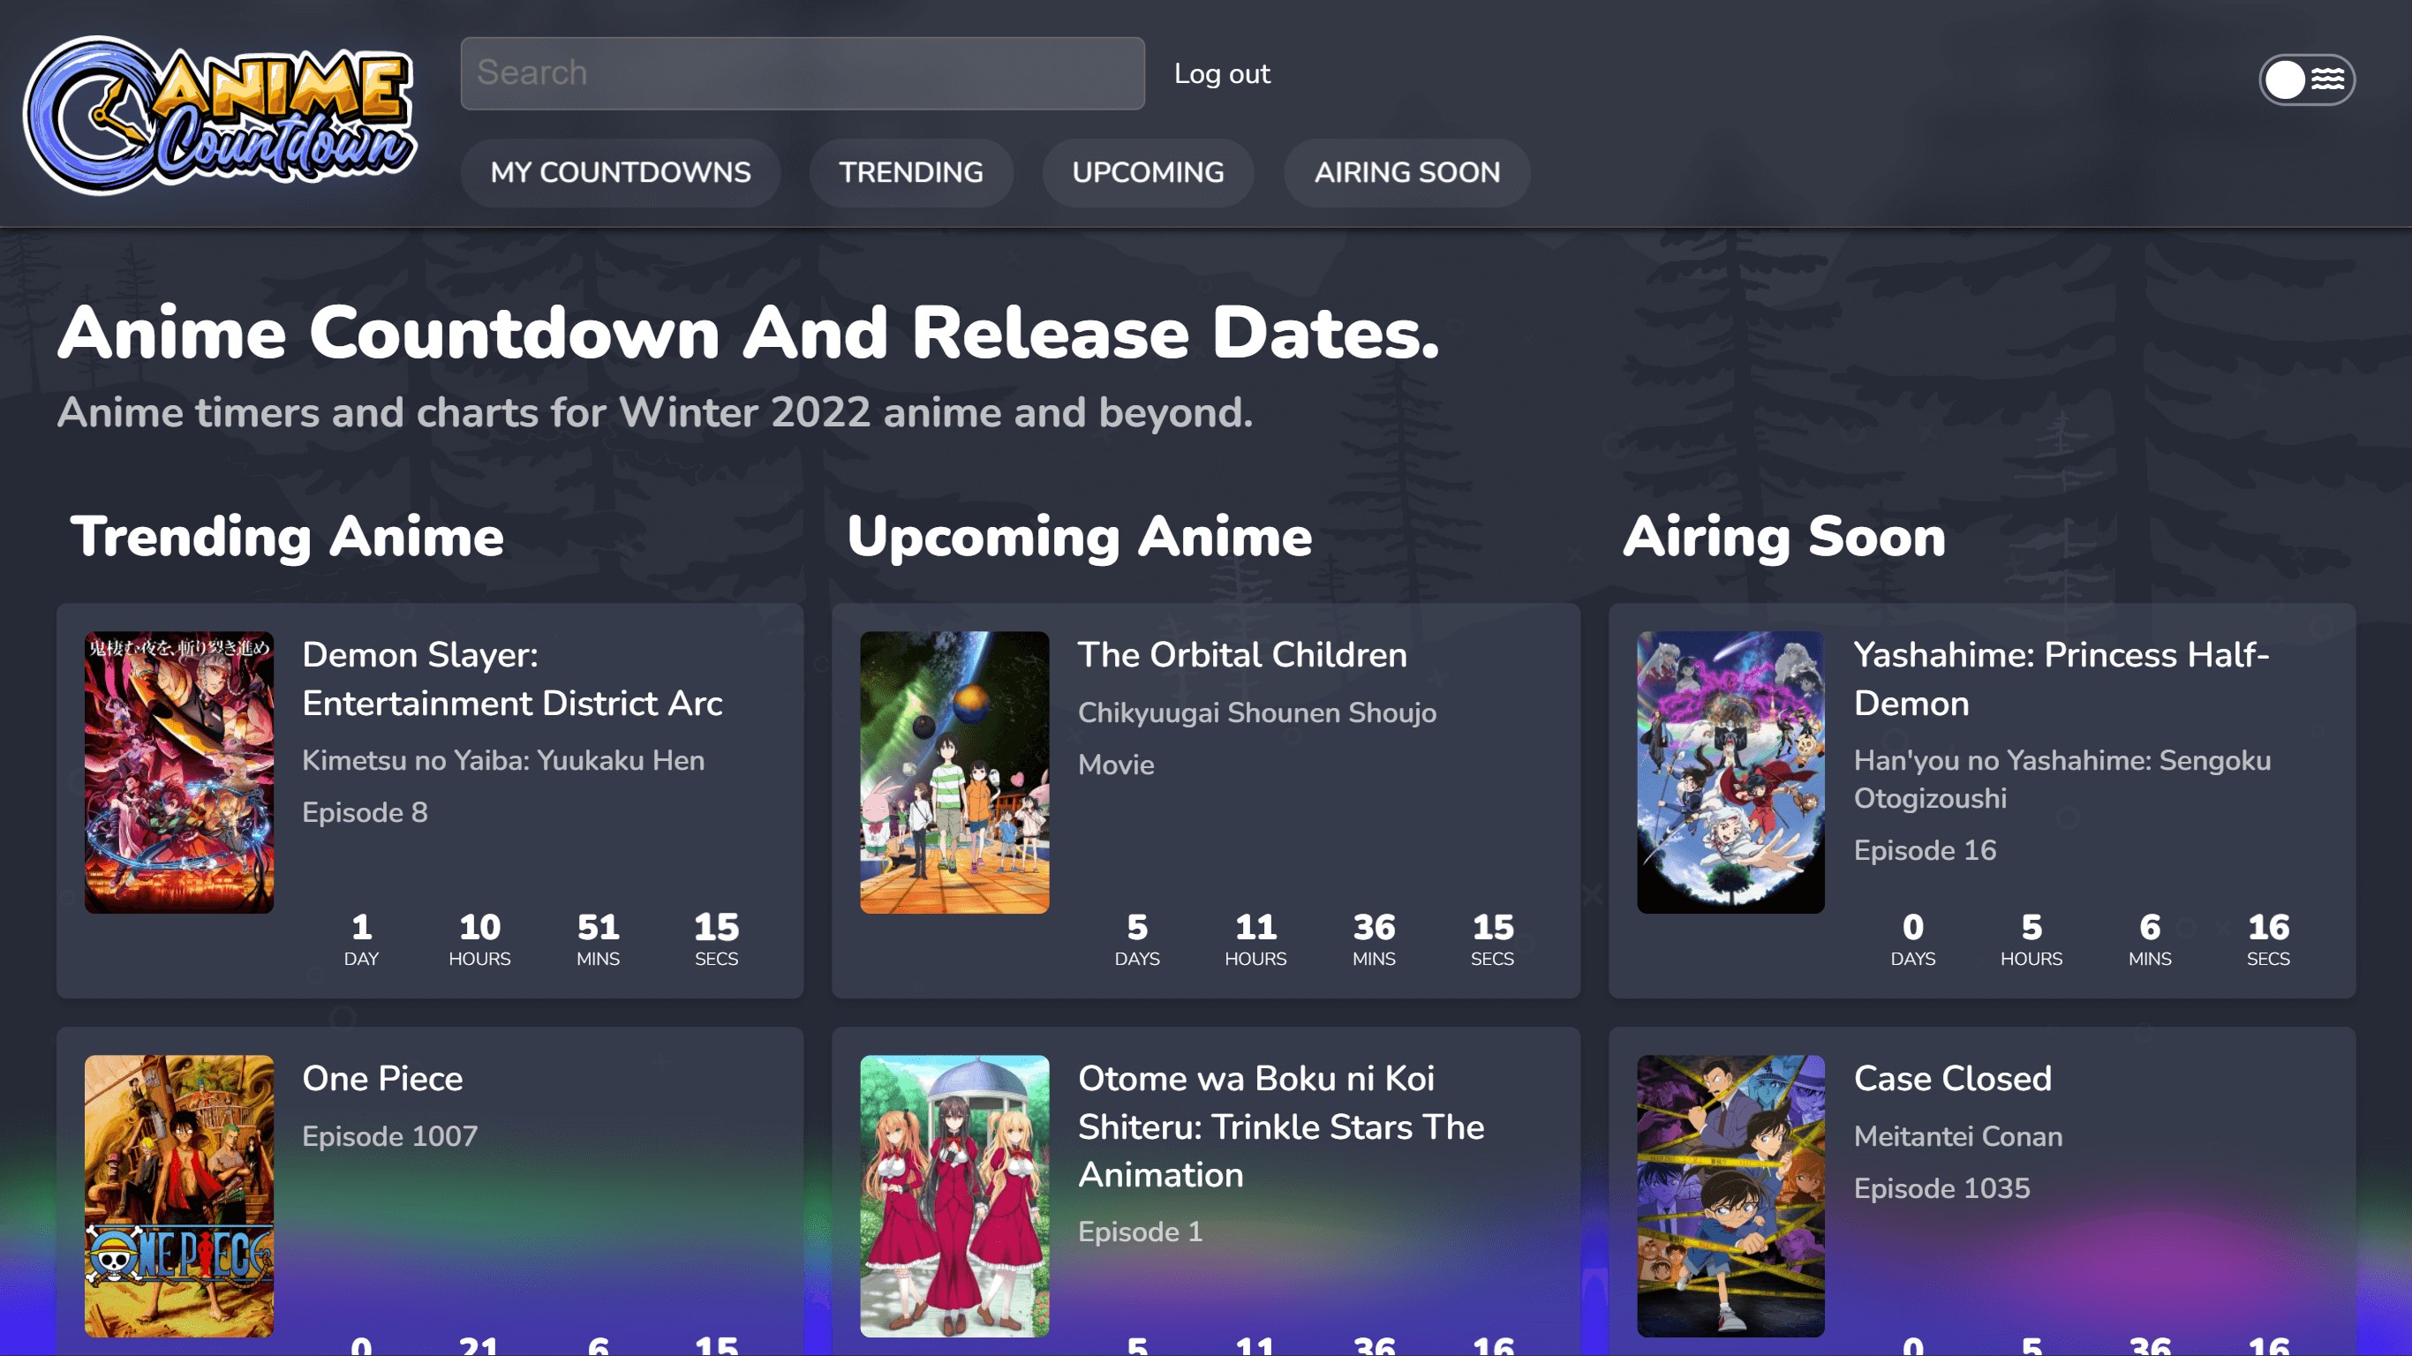The width and height of the screenshot is (2412, 1356).
Task: Select the One Piece poster image
Action: pyautogui.click(x=179, y=1195)
